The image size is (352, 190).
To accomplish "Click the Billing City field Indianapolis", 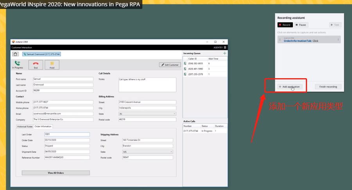I will click(147, 108).
